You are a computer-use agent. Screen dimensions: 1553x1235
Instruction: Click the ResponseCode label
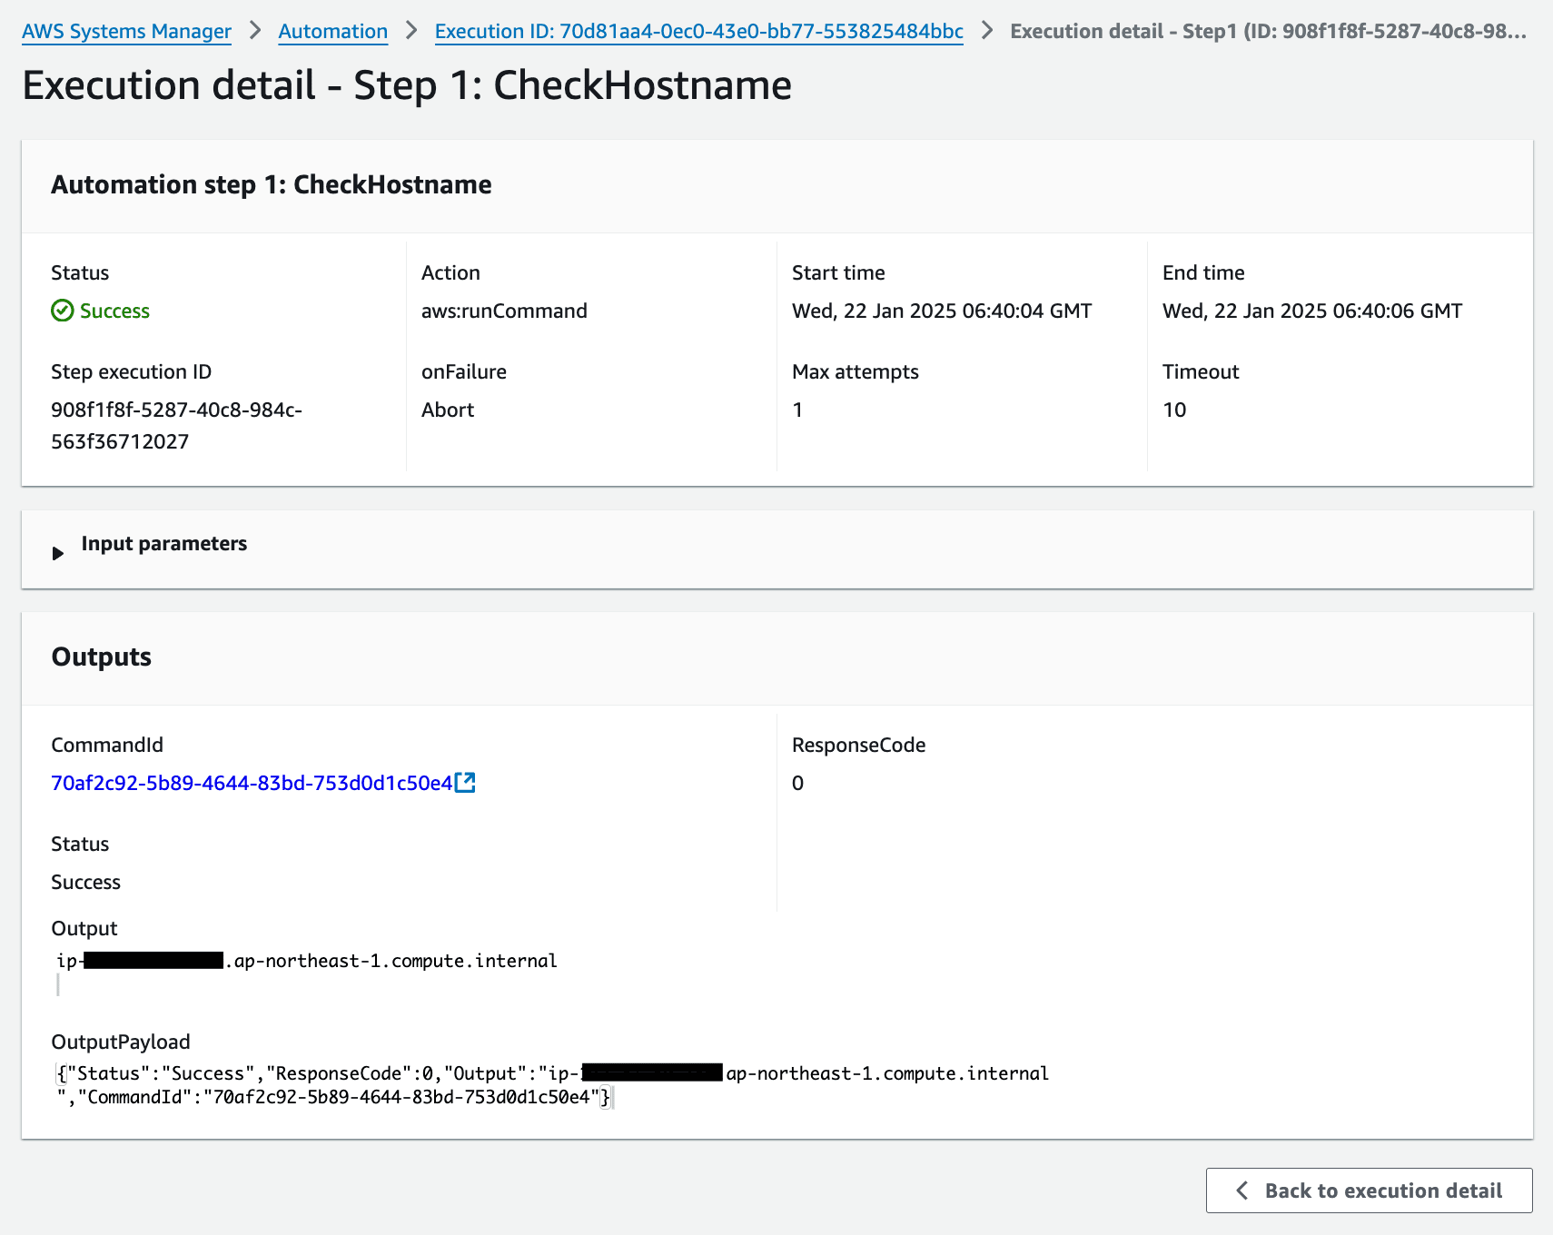point(859,745)
